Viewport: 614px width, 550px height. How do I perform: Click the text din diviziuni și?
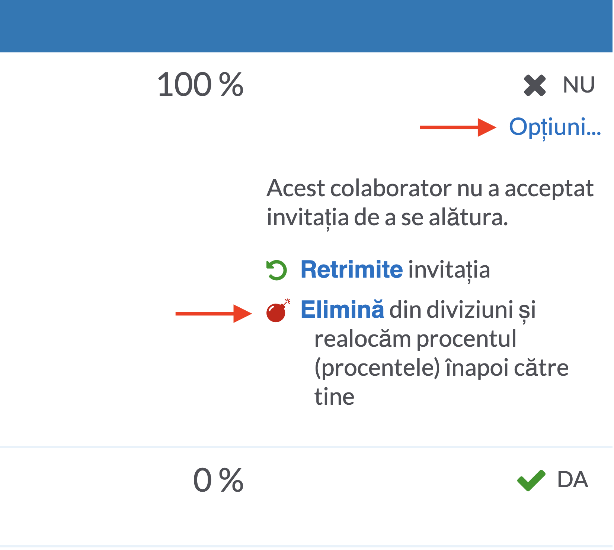click(463, 310)
